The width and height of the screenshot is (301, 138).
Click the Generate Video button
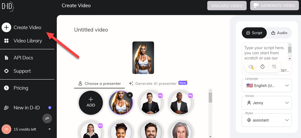tap(274, 5)
